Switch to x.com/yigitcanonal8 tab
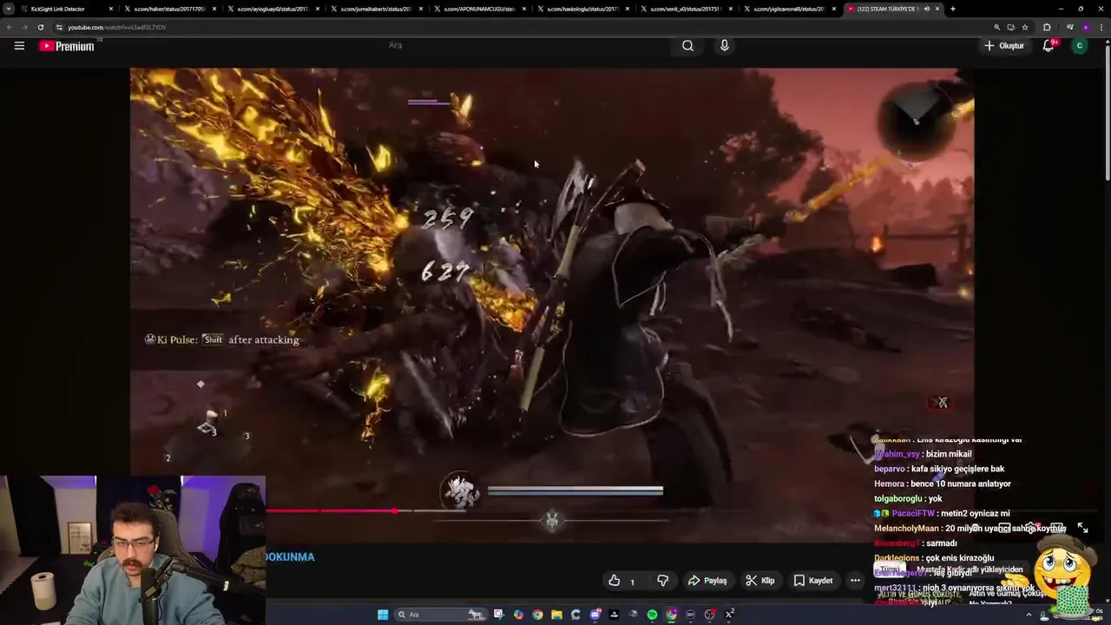The height and width of the screenshot is (625, 1111). pyautogui.click(x=789, y=9)
